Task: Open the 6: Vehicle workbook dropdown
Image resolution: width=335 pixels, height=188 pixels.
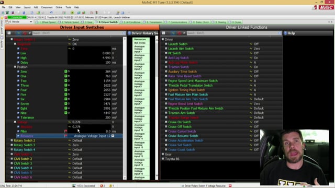Action: click(x=31, y=22)
